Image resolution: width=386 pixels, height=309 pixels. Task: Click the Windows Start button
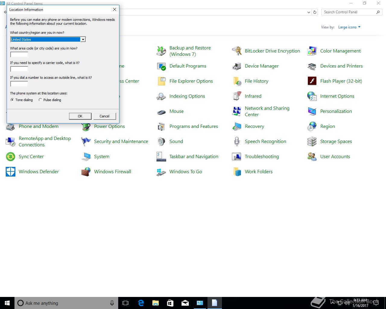(7, 303)
